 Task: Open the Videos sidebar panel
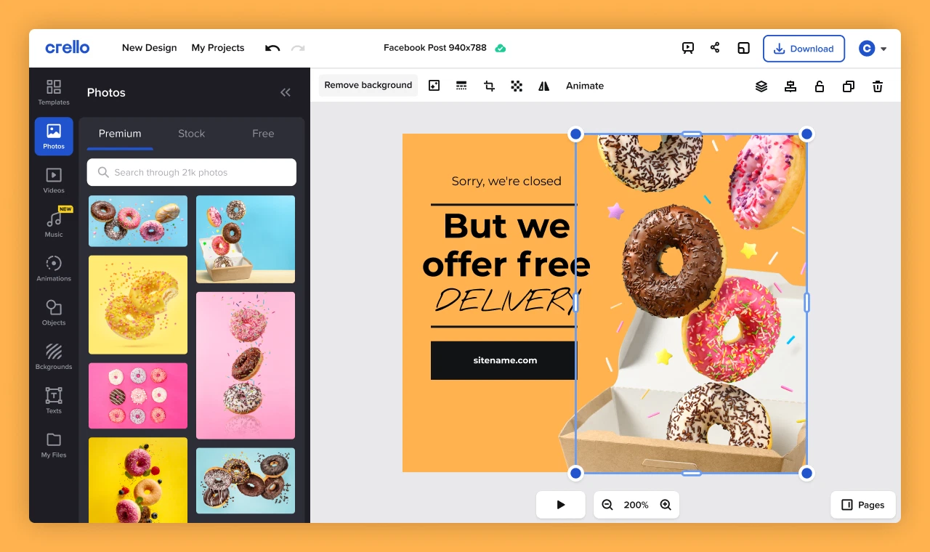[x=54, y=180]
